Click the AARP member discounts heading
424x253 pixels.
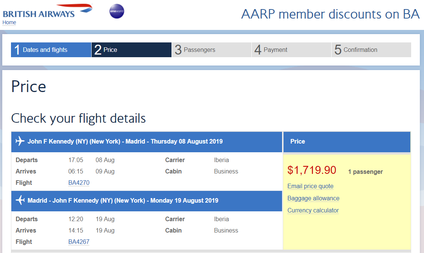coord(330,14)
